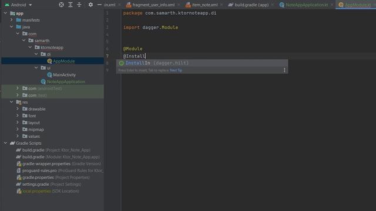Viewport: 376px width, 211px height.
Task: Select the AppModule.kt tab
Action: pyautogui.click(x=355, y=5)
